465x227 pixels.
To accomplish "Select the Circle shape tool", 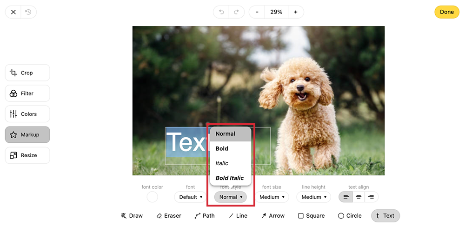I will (x=350, y=216).
